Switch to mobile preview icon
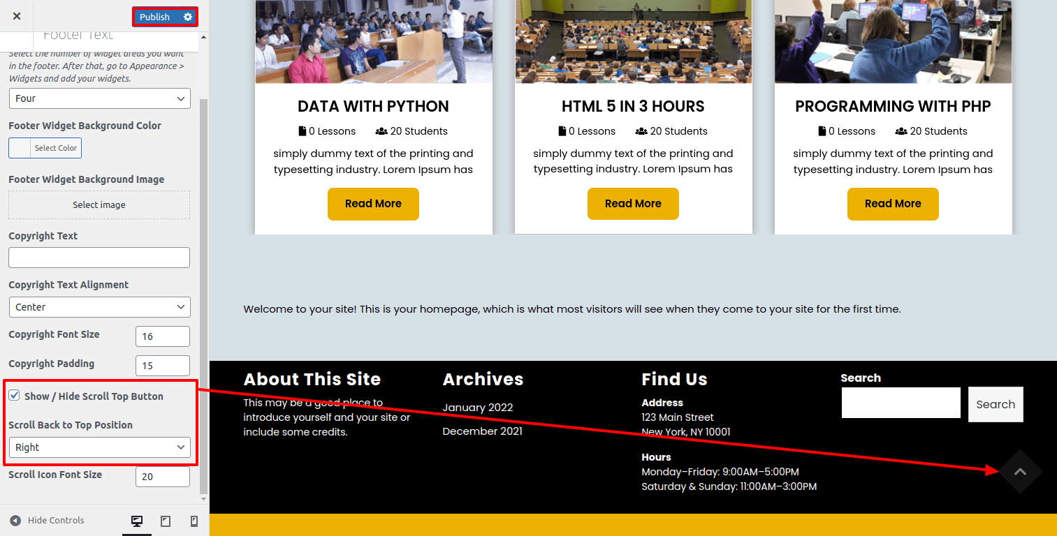This screenshot has width=1057, height=536. [194, 521]
